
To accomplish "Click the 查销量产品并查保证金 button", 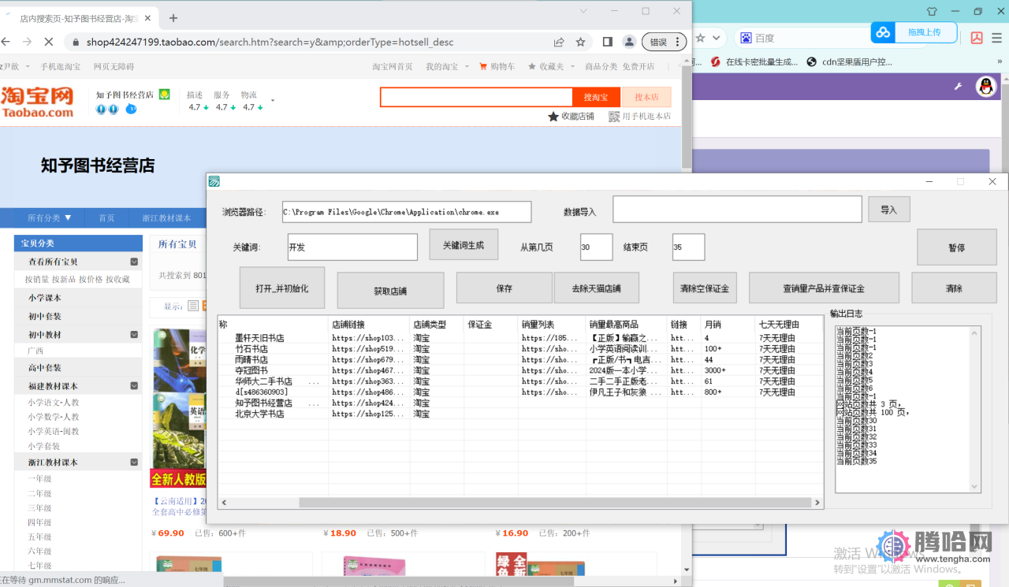I will [824, 288].
